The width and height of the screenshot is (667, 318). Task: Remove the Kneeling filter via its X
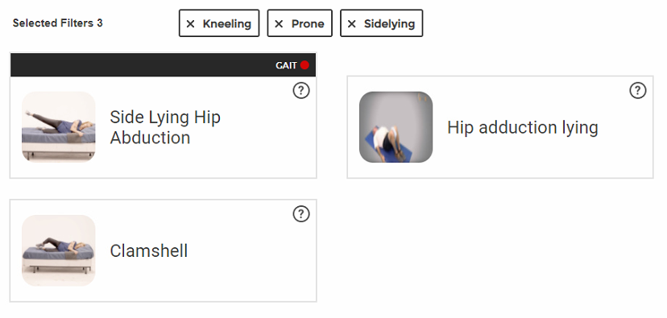pyautogui.click(x=191, y=24)
